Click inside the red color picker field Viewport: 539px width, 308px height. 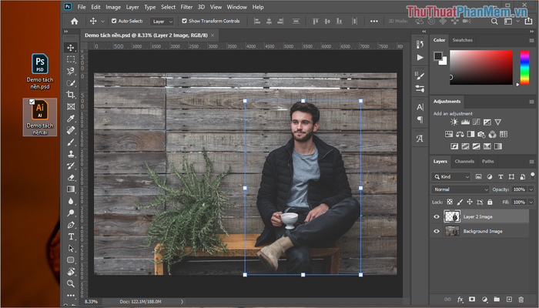click(x=481, y=68)
